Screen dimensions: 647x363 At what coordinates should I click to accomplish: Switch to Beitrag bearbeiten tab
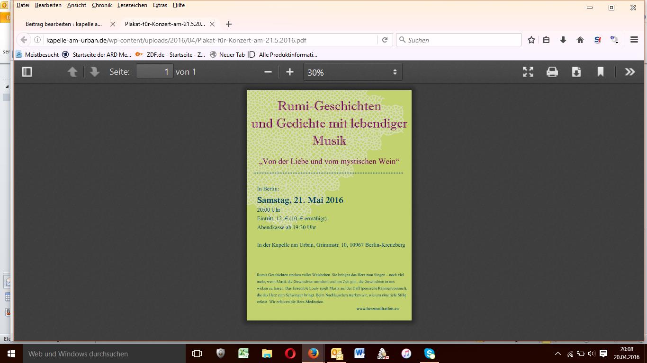pos(63,24)
